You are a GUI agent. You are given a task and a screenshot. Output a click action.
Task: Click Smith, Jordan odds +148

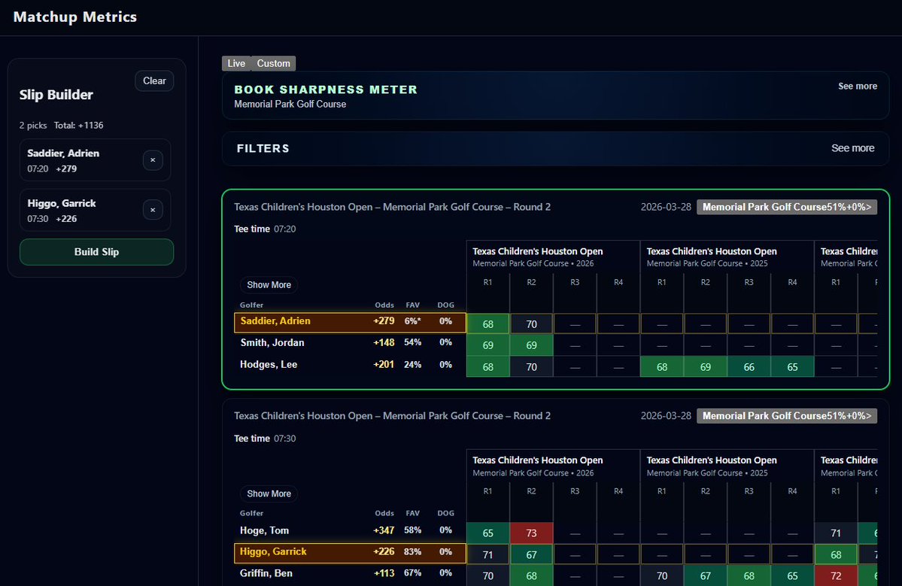pyautogui.click(x=384, y=343)
